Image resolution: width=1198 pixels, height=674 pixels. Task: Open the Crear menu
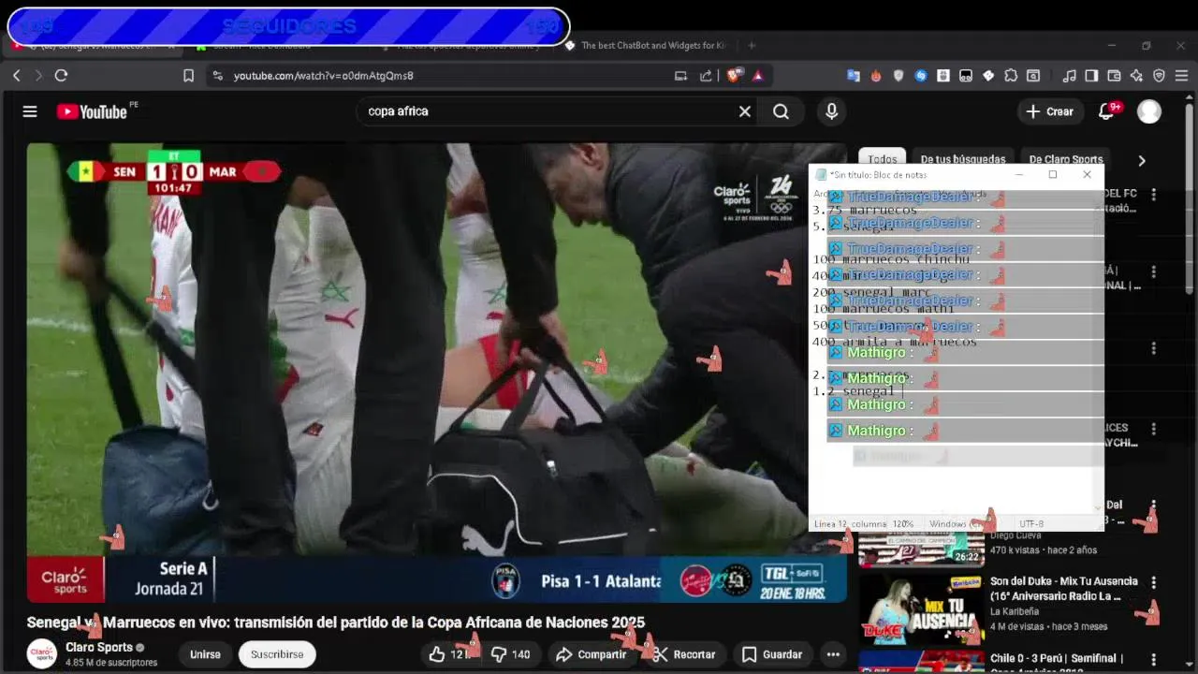point(1049,111)
